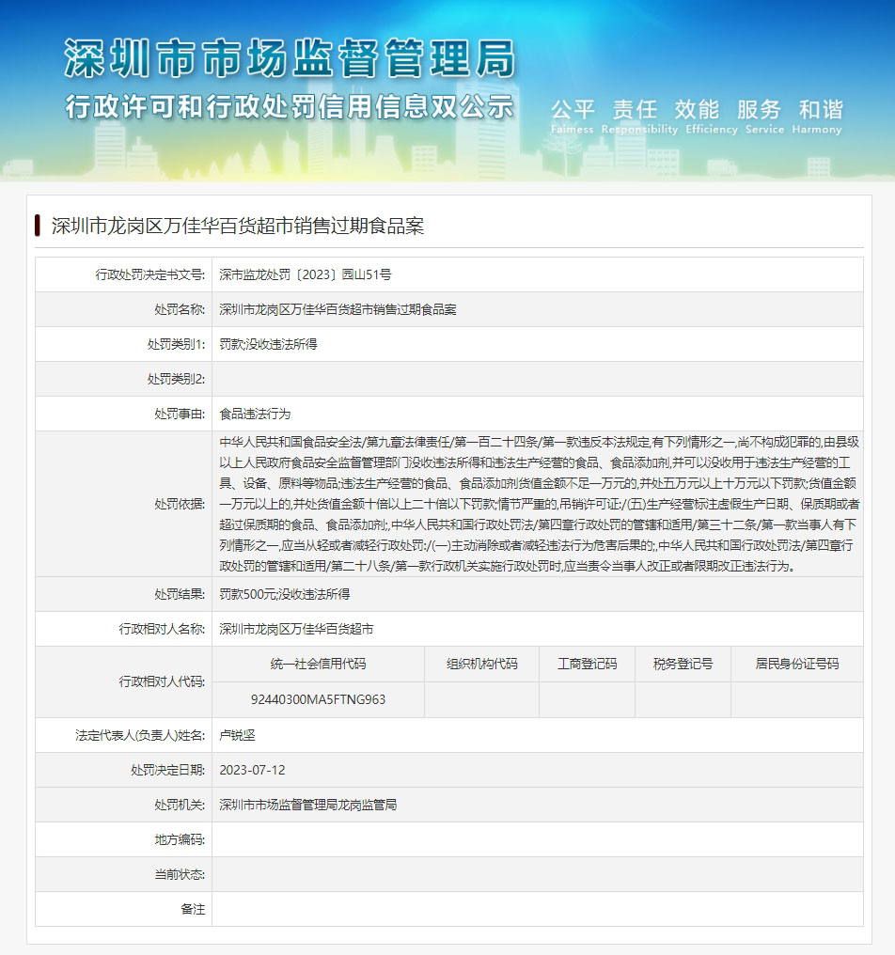Select the 备注 row label
The width and height of the screenshot is (895, 955).
[193, 909]
